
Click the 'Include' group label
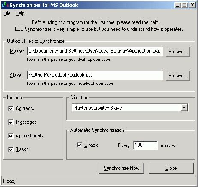(15, 98)
